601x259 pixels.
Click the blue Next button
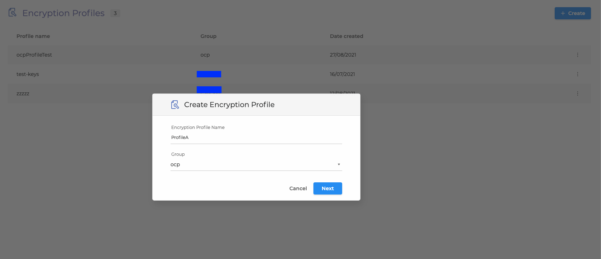[x=327, y=188]
